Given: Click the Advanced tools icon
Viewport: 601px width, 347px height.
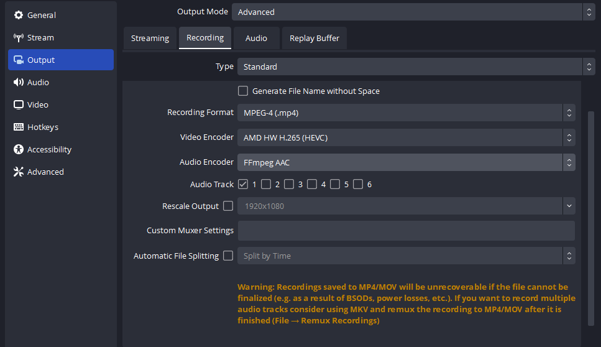Looking at the screenshot, I should tap(19, 172).
